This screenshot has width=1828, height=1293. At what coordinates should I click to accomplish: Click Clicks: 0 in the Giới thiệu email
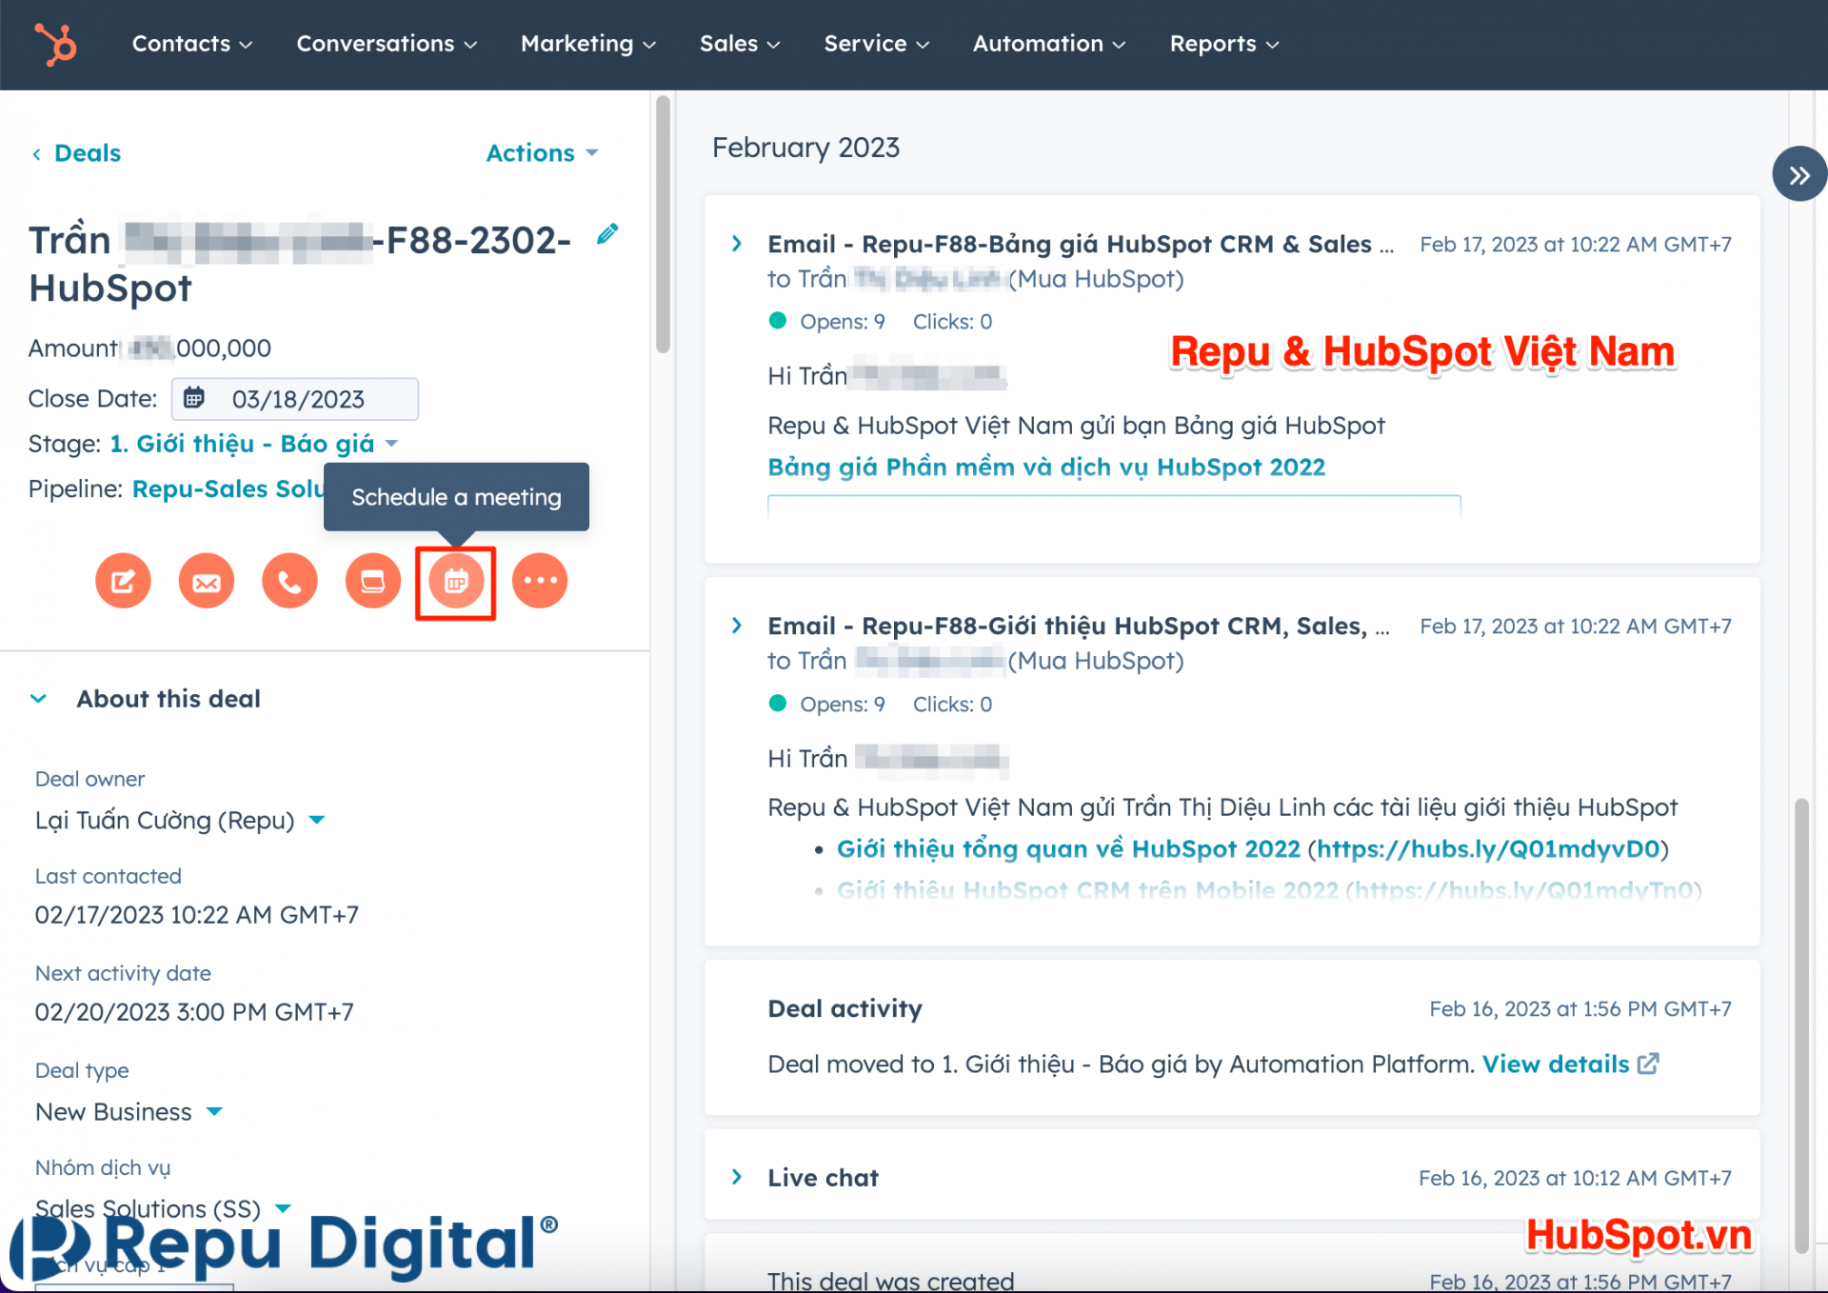pos(952,704)
